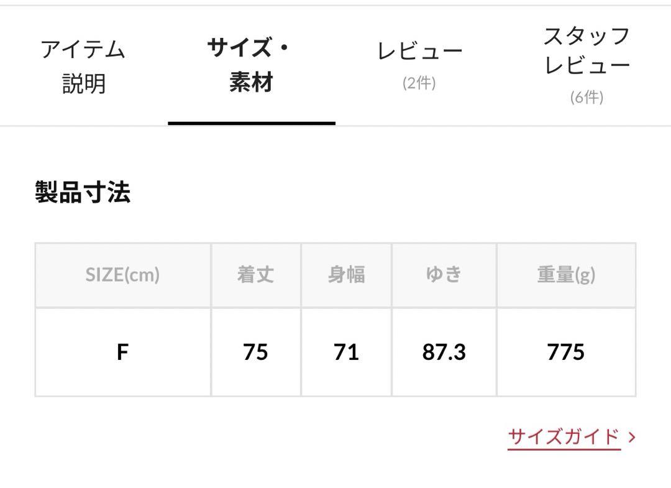Click the 87.3 sleeve value cell

pyautogui.click(x=444, y=352)
